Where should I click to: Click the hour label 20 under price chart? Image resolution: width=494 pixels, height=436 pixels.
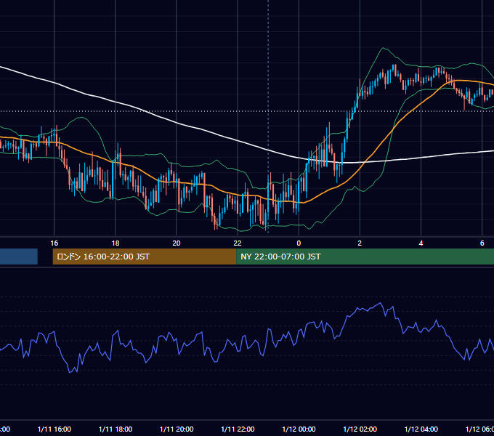tap(177, 243)
